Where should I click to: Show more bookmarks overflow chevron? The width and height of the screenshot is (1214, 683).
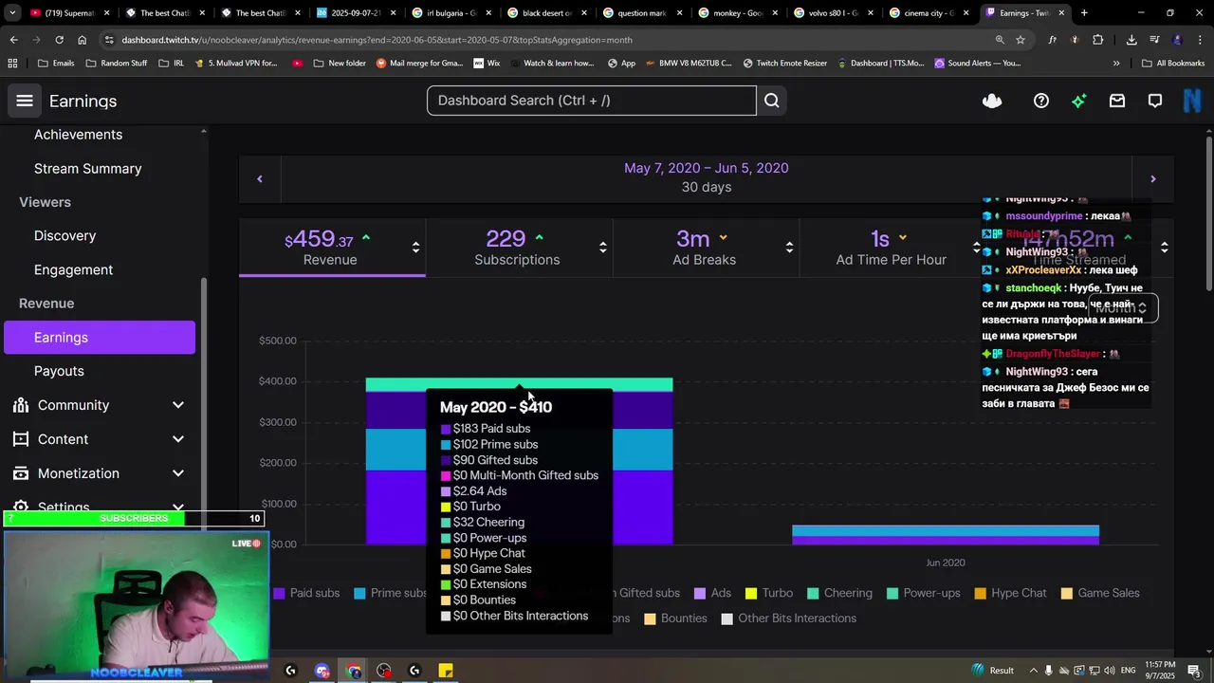pyautogui.click(x=1116, y=64)
